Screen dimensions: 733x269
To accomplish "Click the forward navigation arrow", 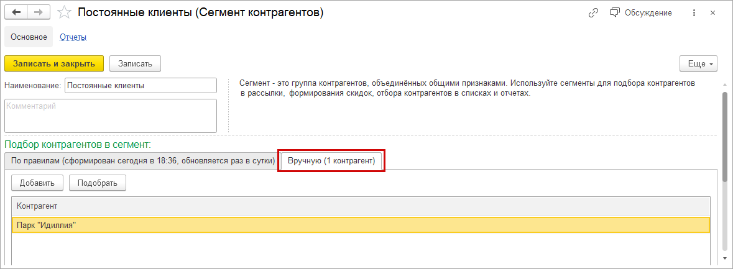I will click(x=39, y=12).
